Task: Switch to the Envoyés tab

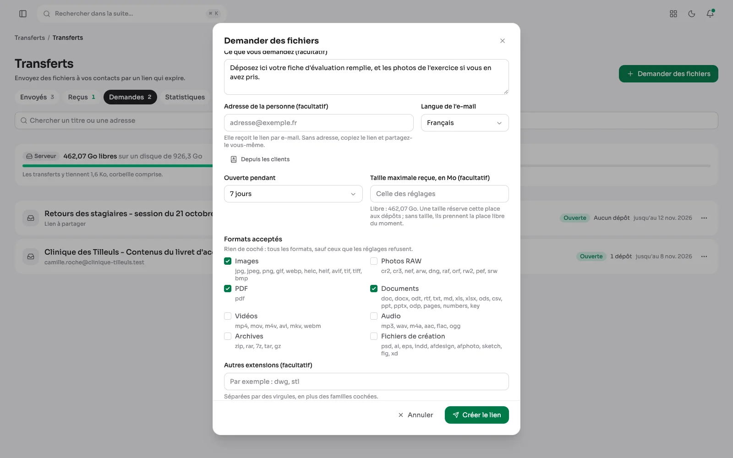Action: click(x=37, y=97)
